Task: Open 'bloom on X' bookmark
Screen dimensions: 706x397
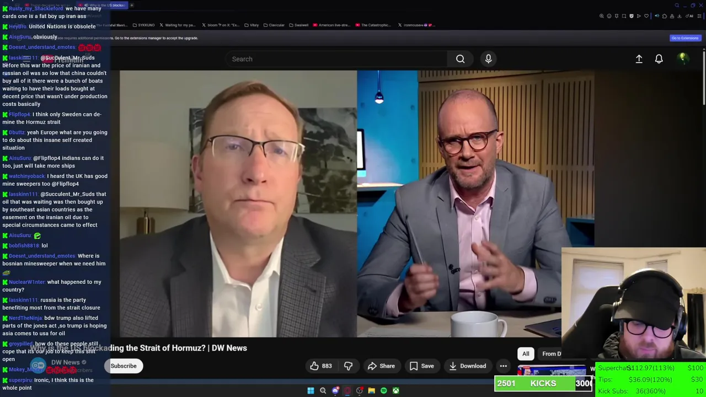Action: point(220,25)
